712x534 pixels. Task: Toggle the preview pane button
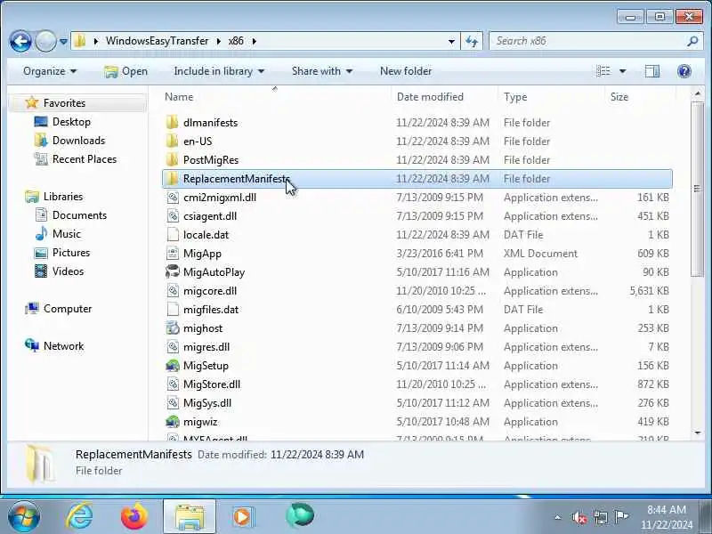pos(652,71)
